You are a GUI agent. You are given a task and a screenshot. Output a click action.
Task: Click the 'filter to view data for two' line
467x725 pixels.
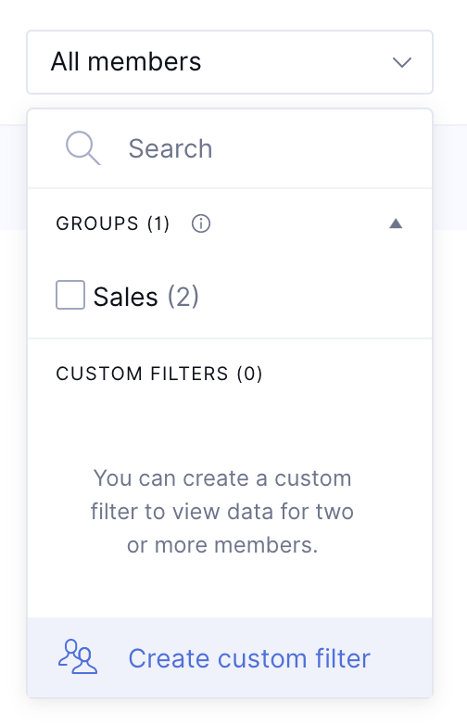pos(222,512)
